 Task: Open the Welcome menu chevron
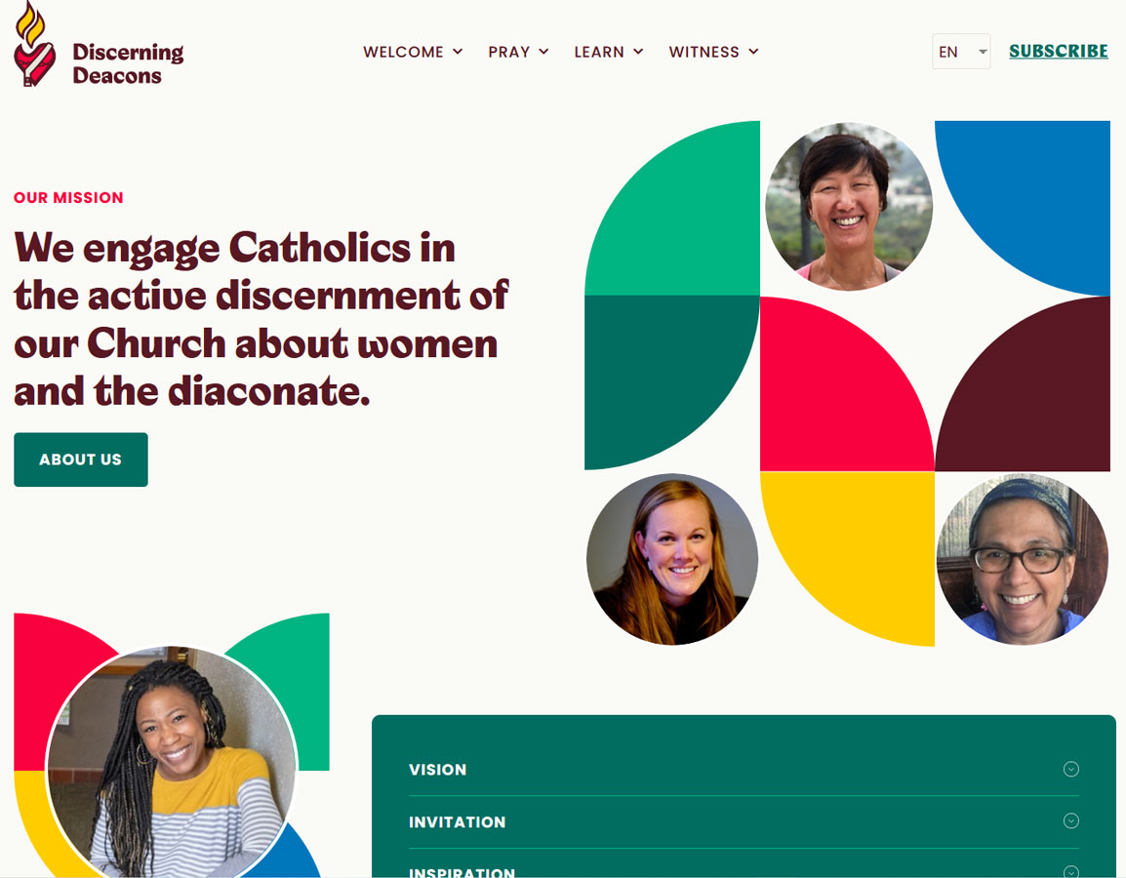458,52
